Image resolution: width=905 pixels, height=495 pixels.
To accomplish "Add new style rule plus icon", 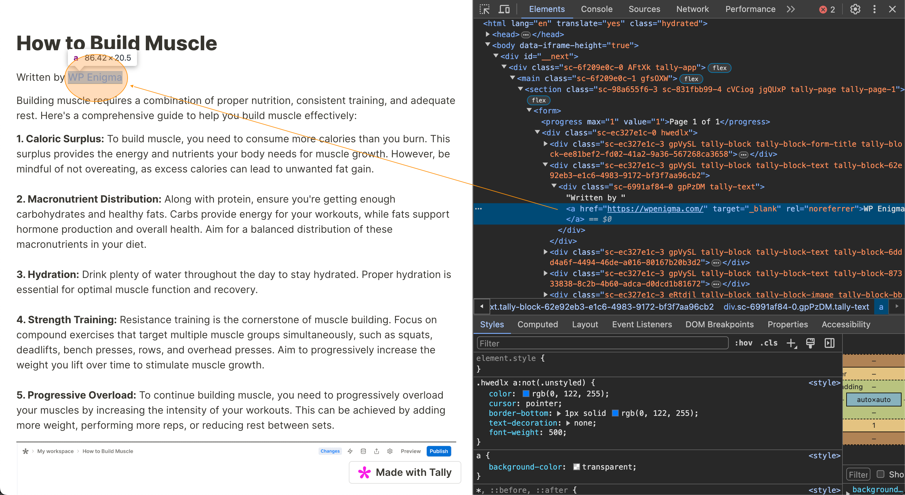I will click(x=791, y=343).
